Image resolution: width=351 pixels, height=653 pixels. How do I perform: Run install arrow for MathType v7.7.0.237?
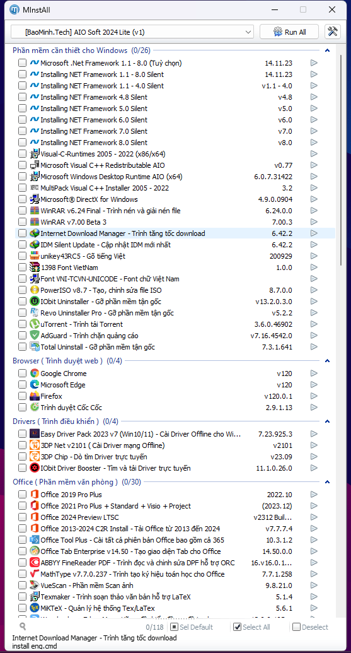pyautogui.click(x=314, y=574)
